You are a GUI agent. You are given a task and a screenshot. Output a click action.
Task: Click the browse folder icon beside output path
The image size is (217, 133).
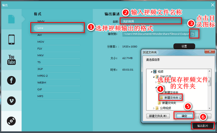[x=193, y=34]
